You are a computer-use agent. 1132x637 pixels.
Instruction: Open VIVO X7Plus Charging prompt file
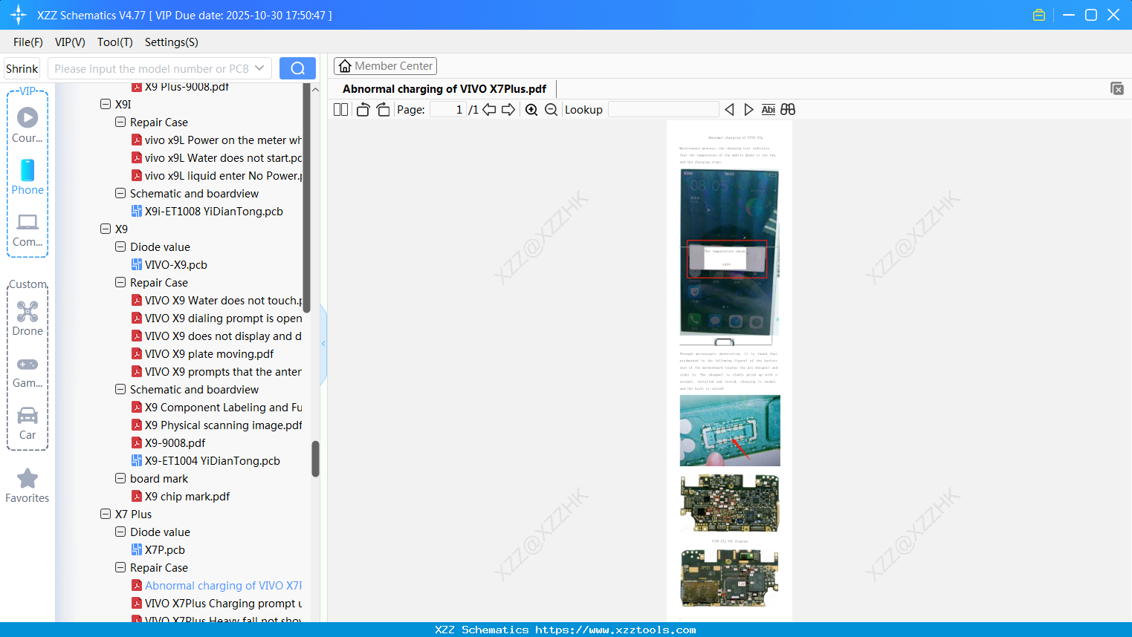[x=217, y=604]
